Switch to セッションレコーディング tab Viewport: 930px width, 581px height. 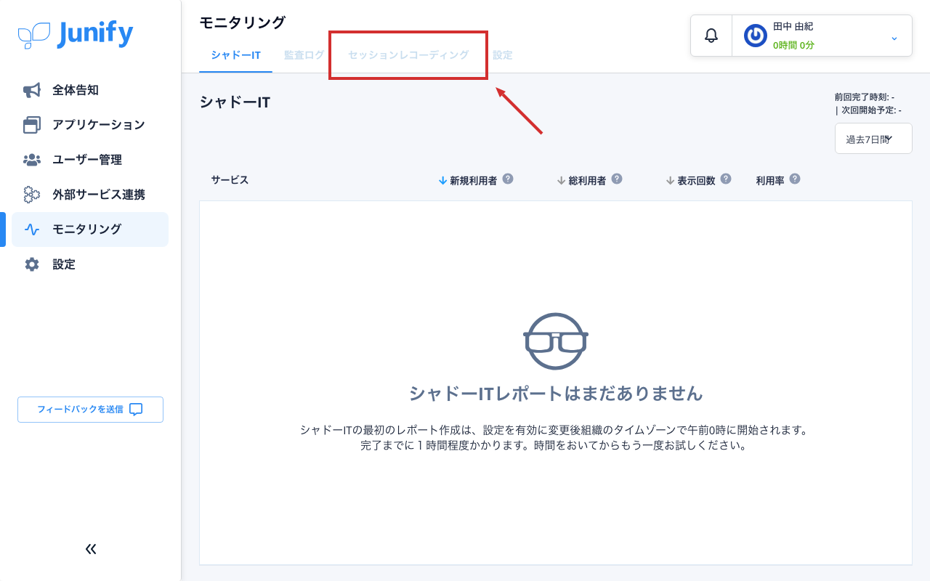pyautogui.click(x=408, y=55)
